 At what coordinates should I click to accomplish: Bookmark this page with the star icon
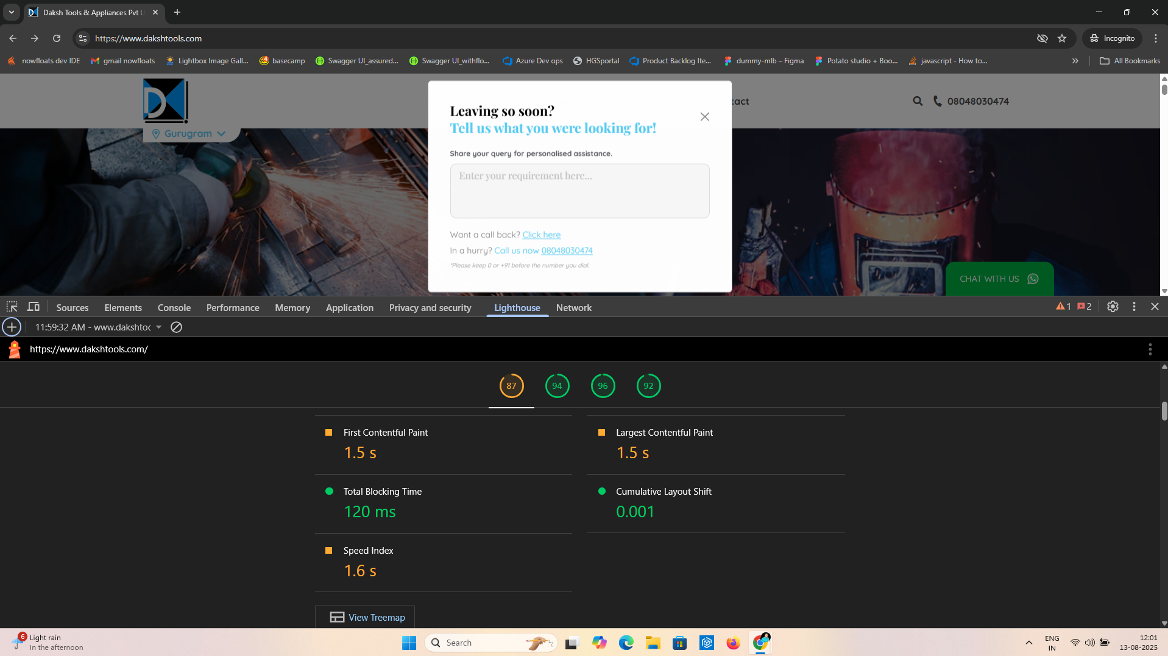[x=1062, y=38]
